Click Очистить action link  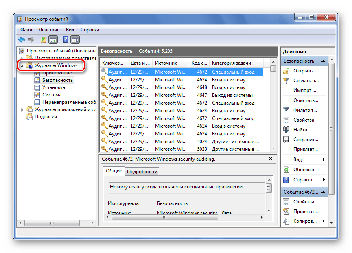pyautogui.click(x=305, y=100)
